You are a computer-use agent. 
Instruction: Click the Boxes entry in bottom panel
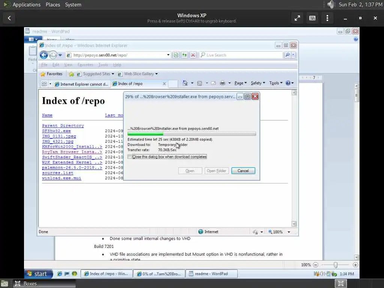click(x=44, y=283)
